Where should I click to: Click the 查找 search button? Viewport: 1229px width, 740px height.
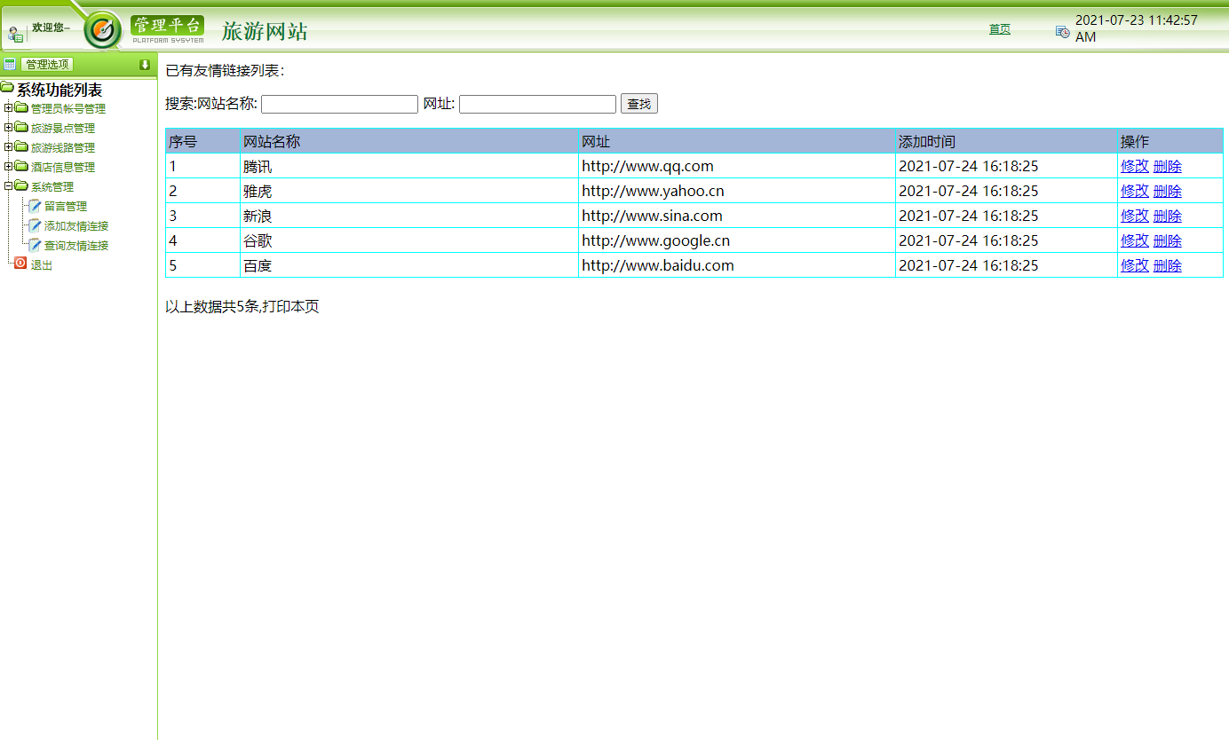coord(638,104)
